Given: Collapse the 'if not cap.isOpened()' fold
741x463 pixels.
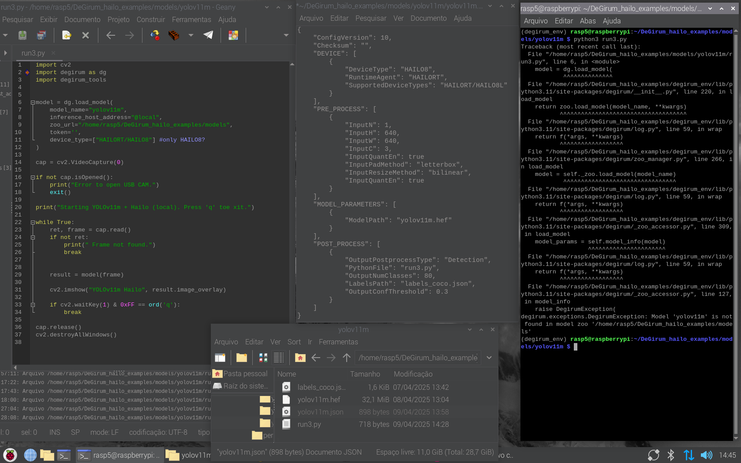Looking at the screenshot, I should (33, 177).
